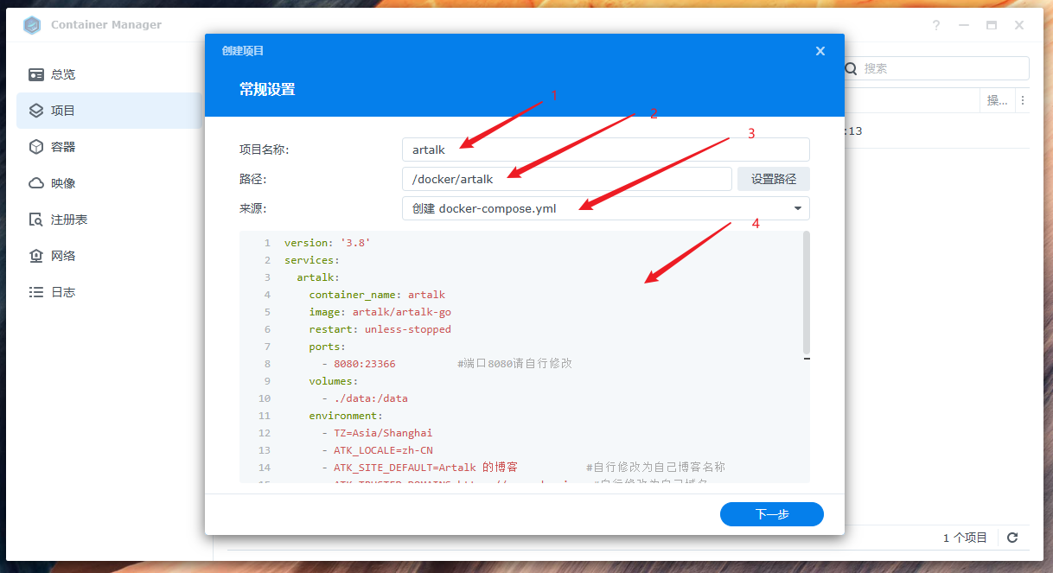Click the dropdown arrow of 来源
Screen dimensions: 1053x573
pyautogui.click(x=797, y=208)
